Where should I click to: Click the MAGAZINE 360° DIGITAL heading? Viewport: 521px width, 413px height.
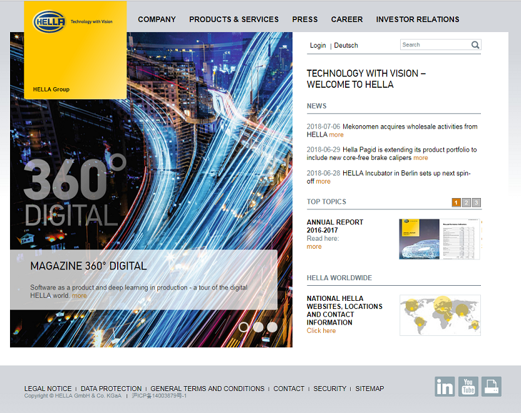[88, 266]
